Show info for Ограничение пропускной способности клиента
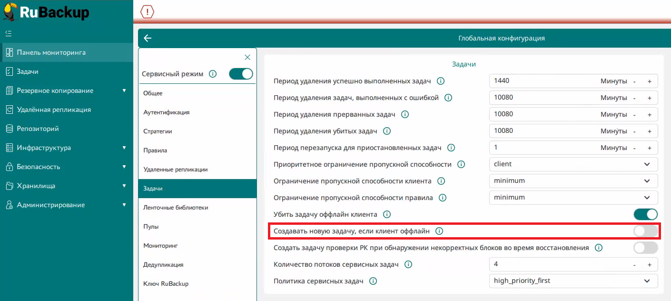Viewport: 671px width, 301px height. [441, 181]
